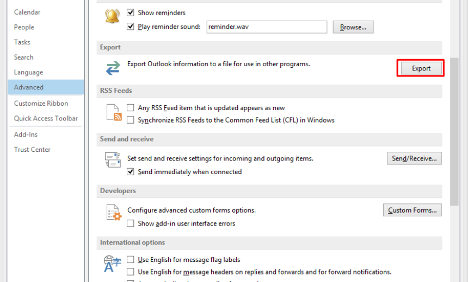This screenshot has height=282, width=468.
Task: Click the Send and receive envelope icon
Action: click(x=113, y=160)
